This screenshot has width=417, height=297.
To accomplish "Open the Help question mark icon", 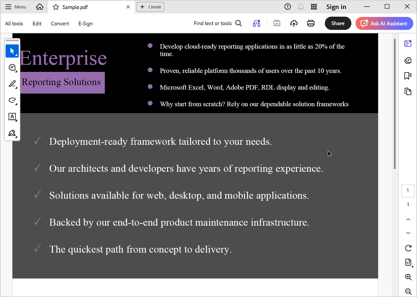I will (288, 7).
